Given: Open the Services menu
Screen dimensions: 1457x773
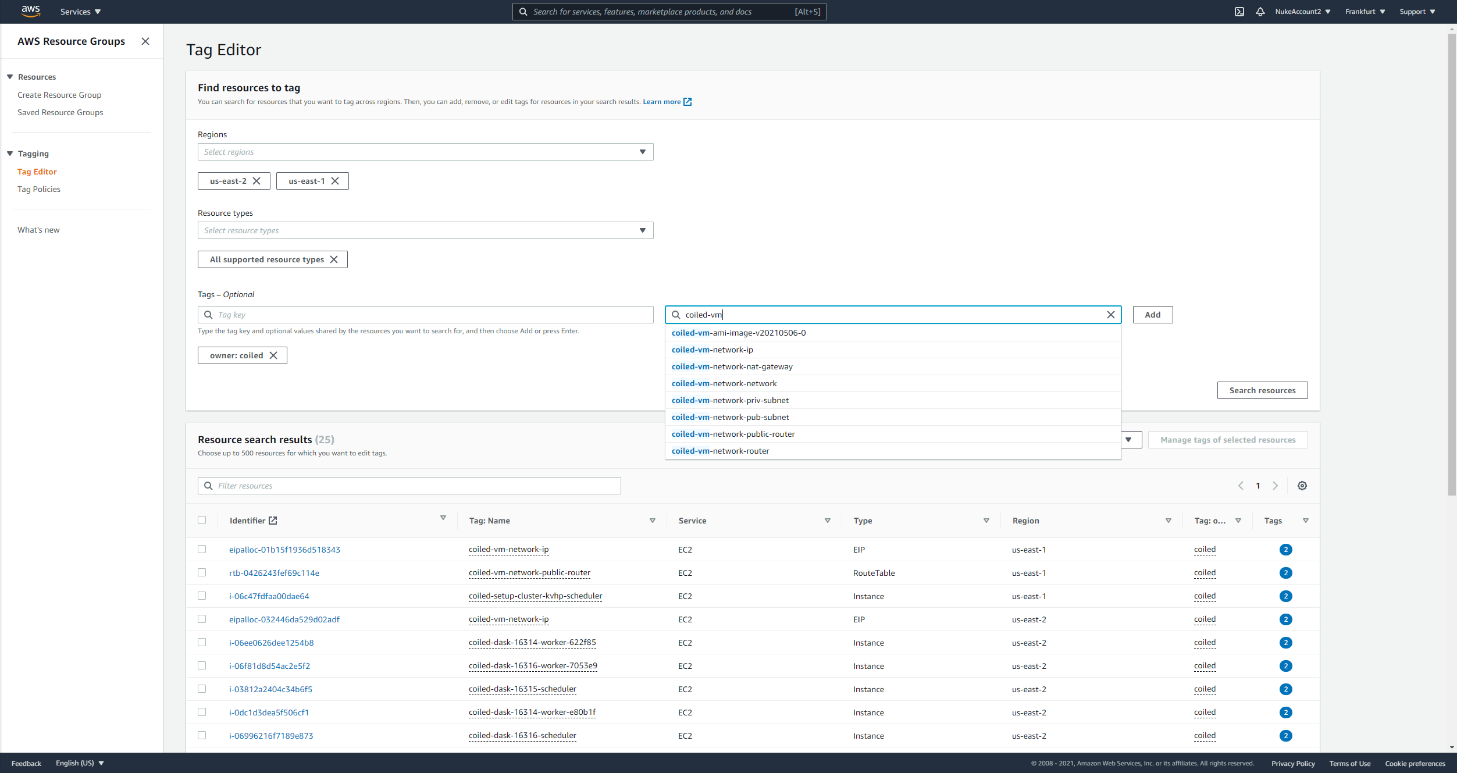Looking at the screenshot, I should tap(80, 12).
